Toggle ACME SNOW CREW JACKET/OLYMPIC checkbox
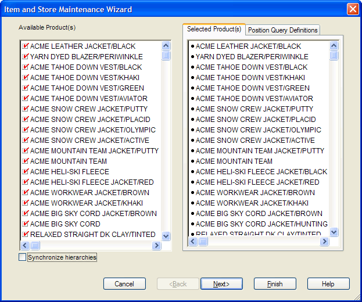This screenshot has width=362, height=302. click(26, 130)
